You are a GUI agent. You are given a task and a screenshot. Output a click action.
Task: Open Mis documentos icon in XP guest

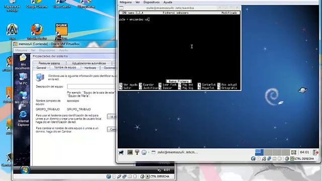point(23,62)
